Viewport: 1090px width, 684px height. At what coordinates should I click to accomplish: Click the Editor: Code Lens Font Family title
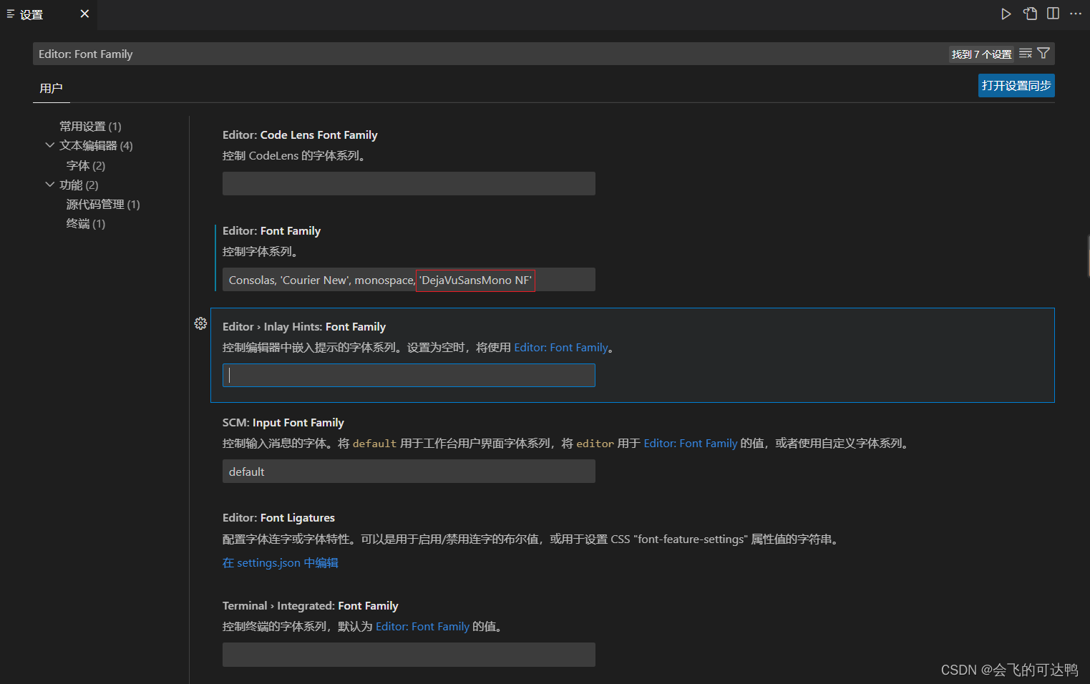point(300,135)
